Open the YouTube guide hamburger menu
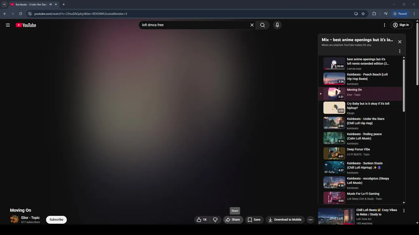This screenshot has height=235, width=419. [x=8, y=25]
